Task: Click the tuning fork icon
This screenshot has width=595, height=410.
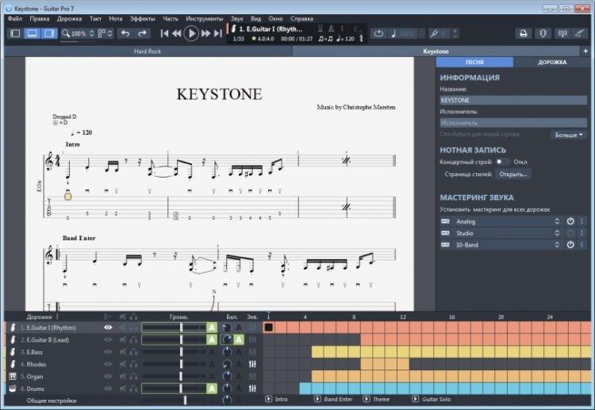Action: pyautogui.click(x=434, y=33)
